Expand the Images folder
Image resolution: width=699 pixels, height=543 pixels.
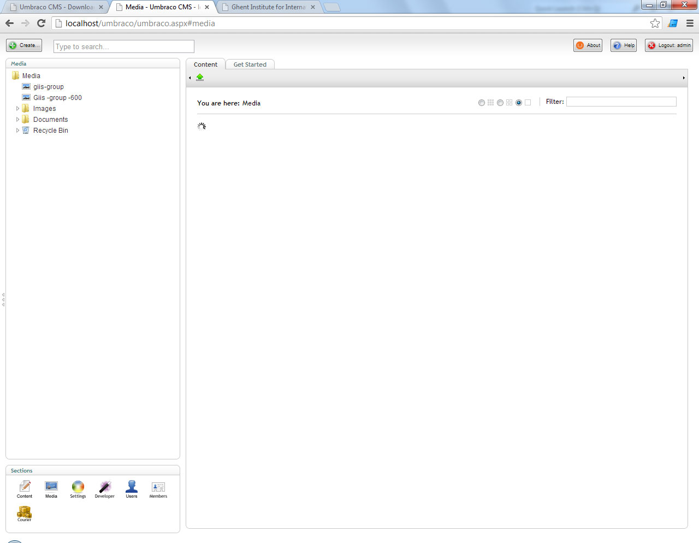[17, 108]
